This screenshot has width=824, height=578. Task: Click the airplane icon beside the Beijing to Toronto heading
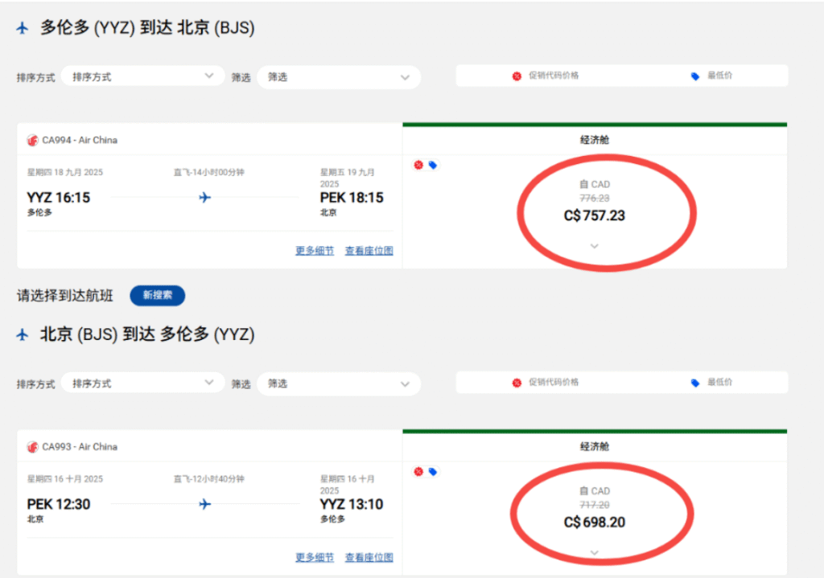click(23, 335)
